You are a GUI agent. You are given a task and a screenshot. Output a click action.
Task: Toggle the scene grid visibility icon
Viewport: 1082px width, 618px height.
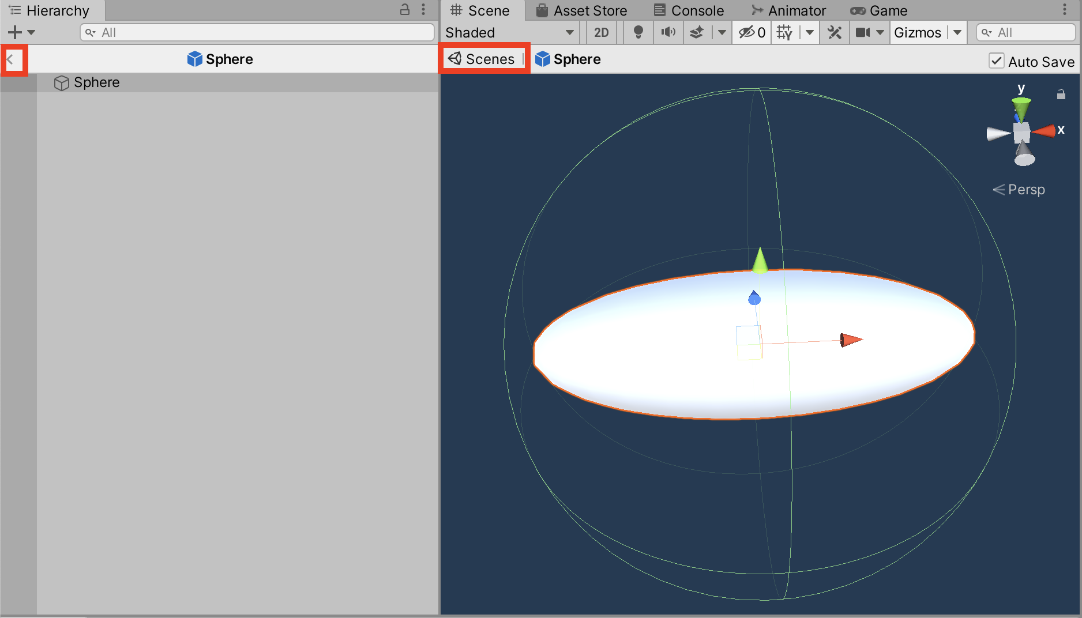784,32
